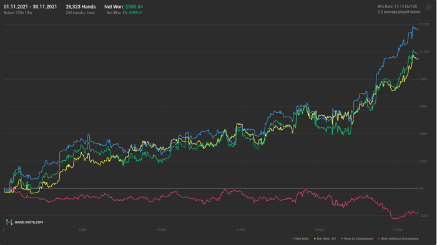Click the $600 y-axis label
437x245 pixels.
(423, 107)
